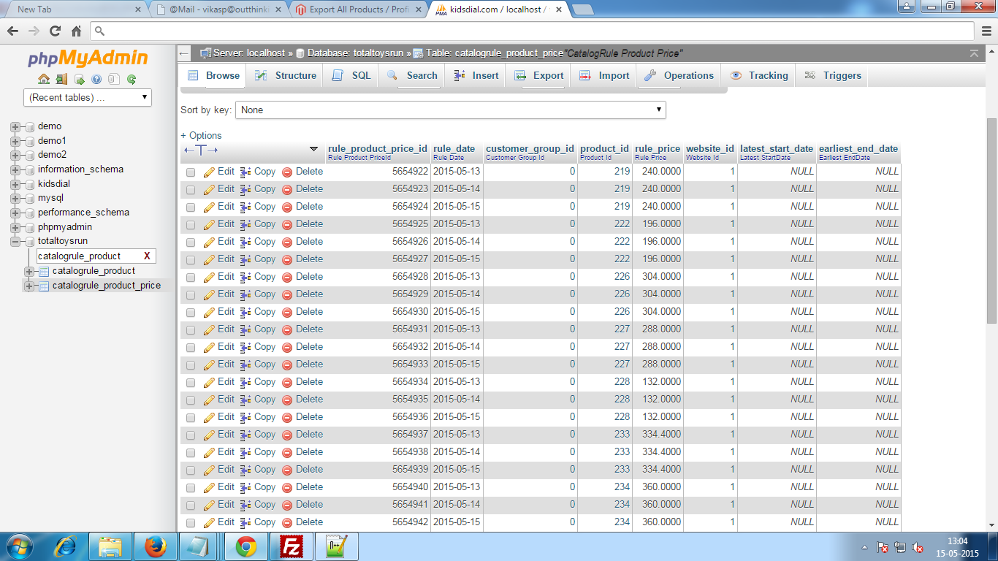Open the phpmyadmin database in tree
This screenshot has width=998, height=561.
65,227
